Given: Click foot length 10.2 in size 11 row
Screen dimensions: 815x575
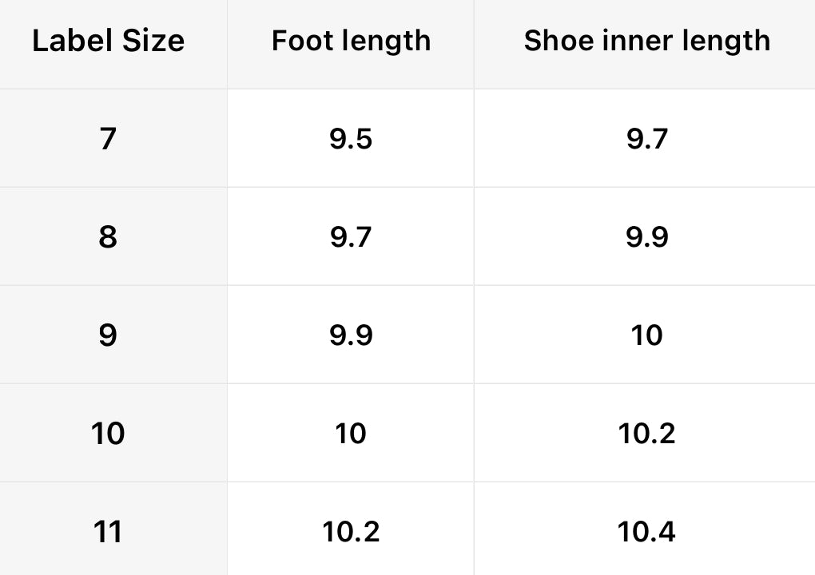Looking at the screenshot, I should pos(351,531).
